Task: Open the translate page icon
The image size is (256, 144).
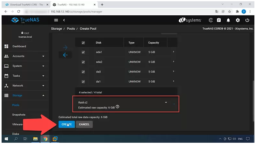Action: pos(217,11)
